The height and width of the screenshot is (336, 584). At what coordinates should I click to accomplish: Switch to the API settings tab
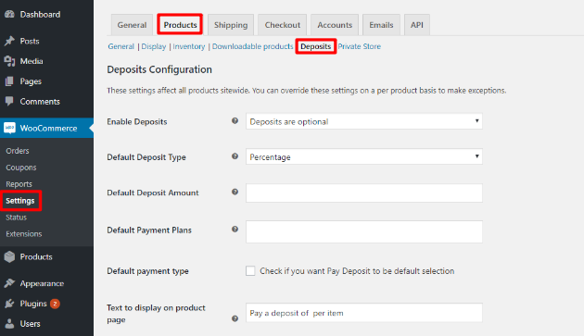417,25
